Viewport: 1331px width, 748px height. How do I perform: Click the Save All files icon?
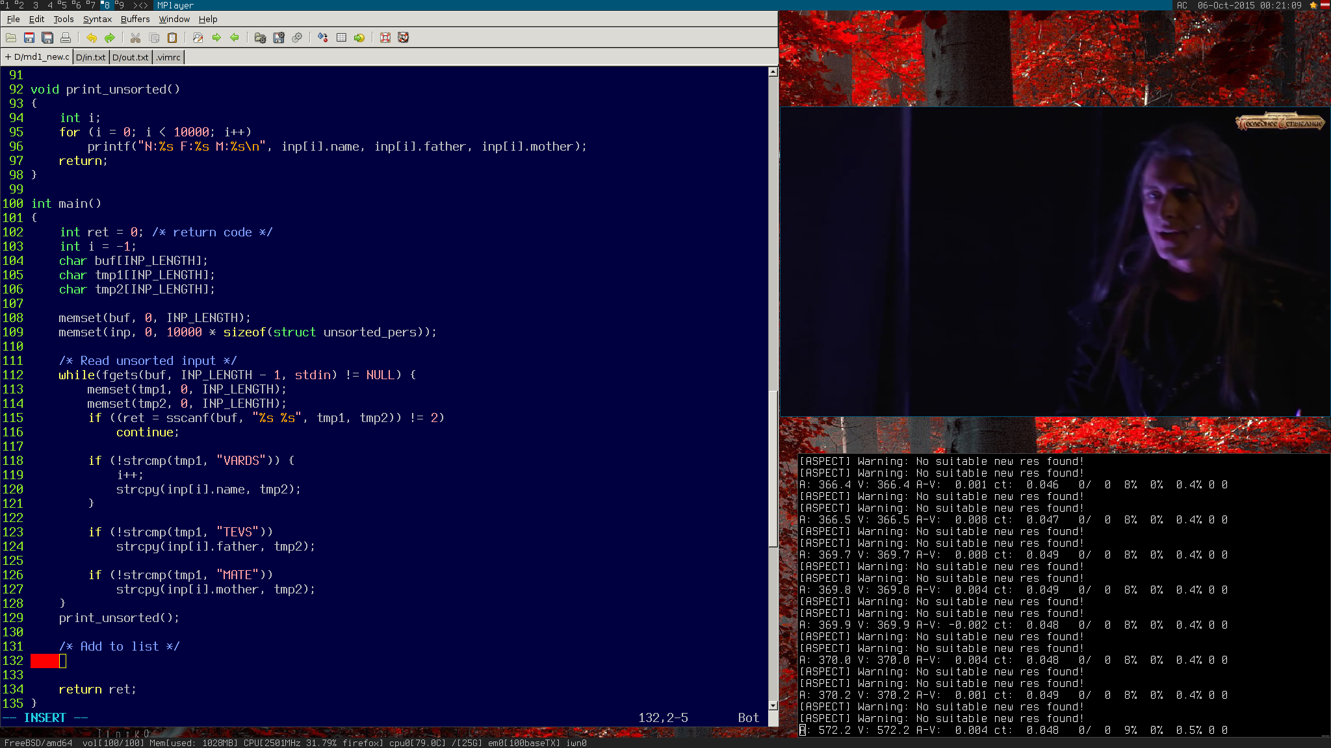click(47, 38)
